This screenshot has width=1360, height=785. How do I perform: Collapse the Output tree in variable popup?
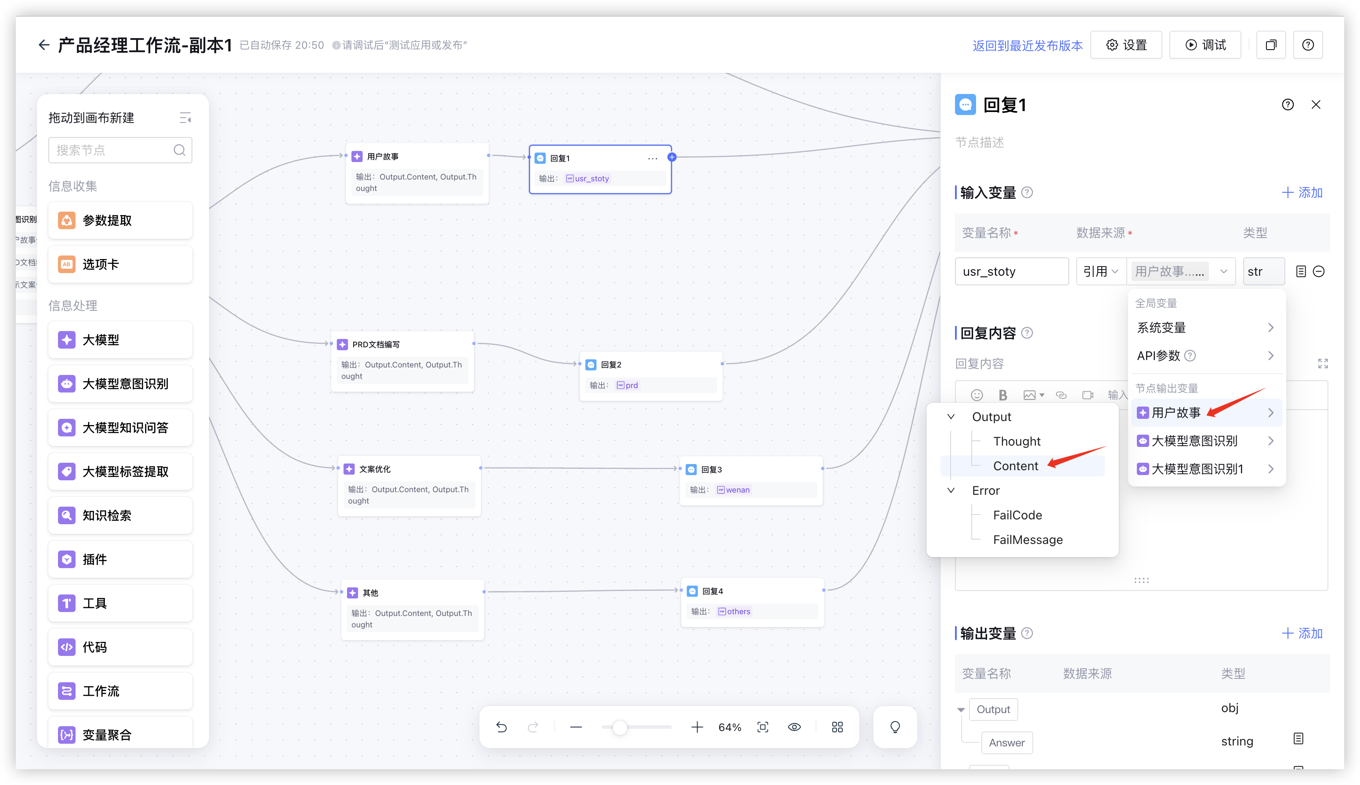point(951,417)
